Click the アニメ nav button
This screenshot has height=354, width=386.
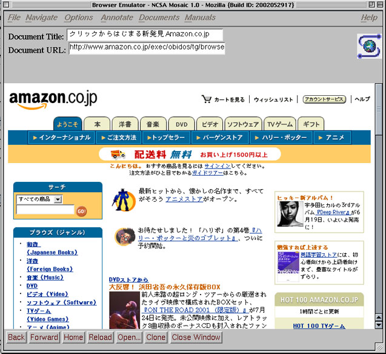tap(332, 138)
